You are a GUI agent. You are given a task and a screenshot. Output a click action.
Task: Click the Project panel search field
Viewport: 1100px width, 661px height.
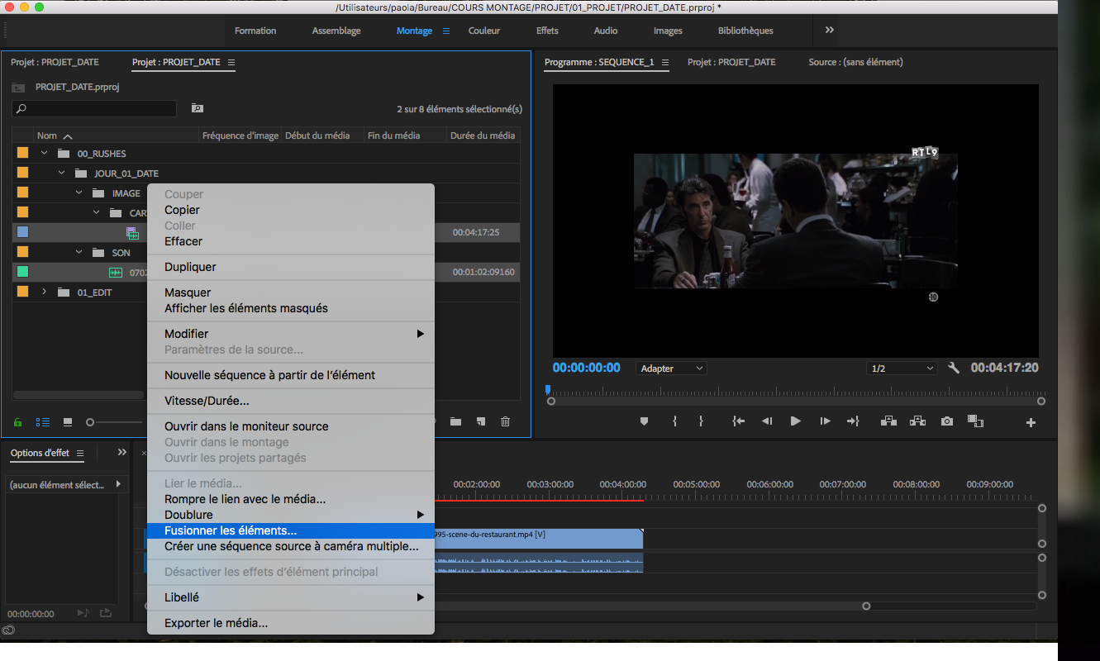94,108
